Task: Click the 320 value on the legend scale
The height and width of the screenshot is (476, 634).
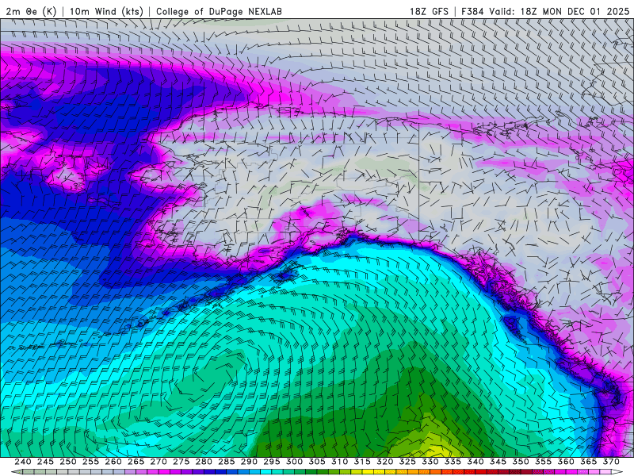Action: click(385, 462)
